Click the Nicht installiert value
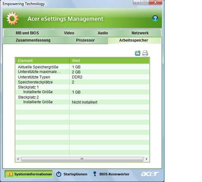 click(85, 102)
